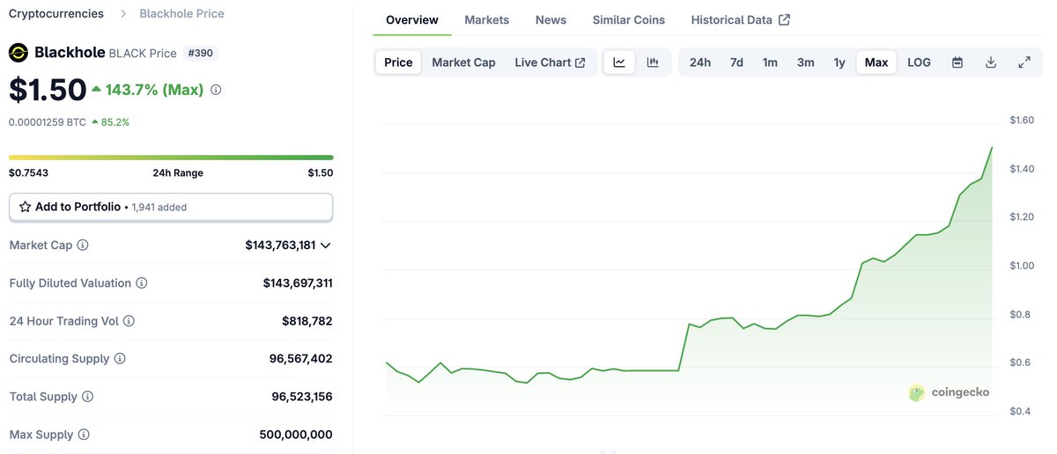Switch to candlestick chart view icon
1057x454 pixels.
coord(653,62)
